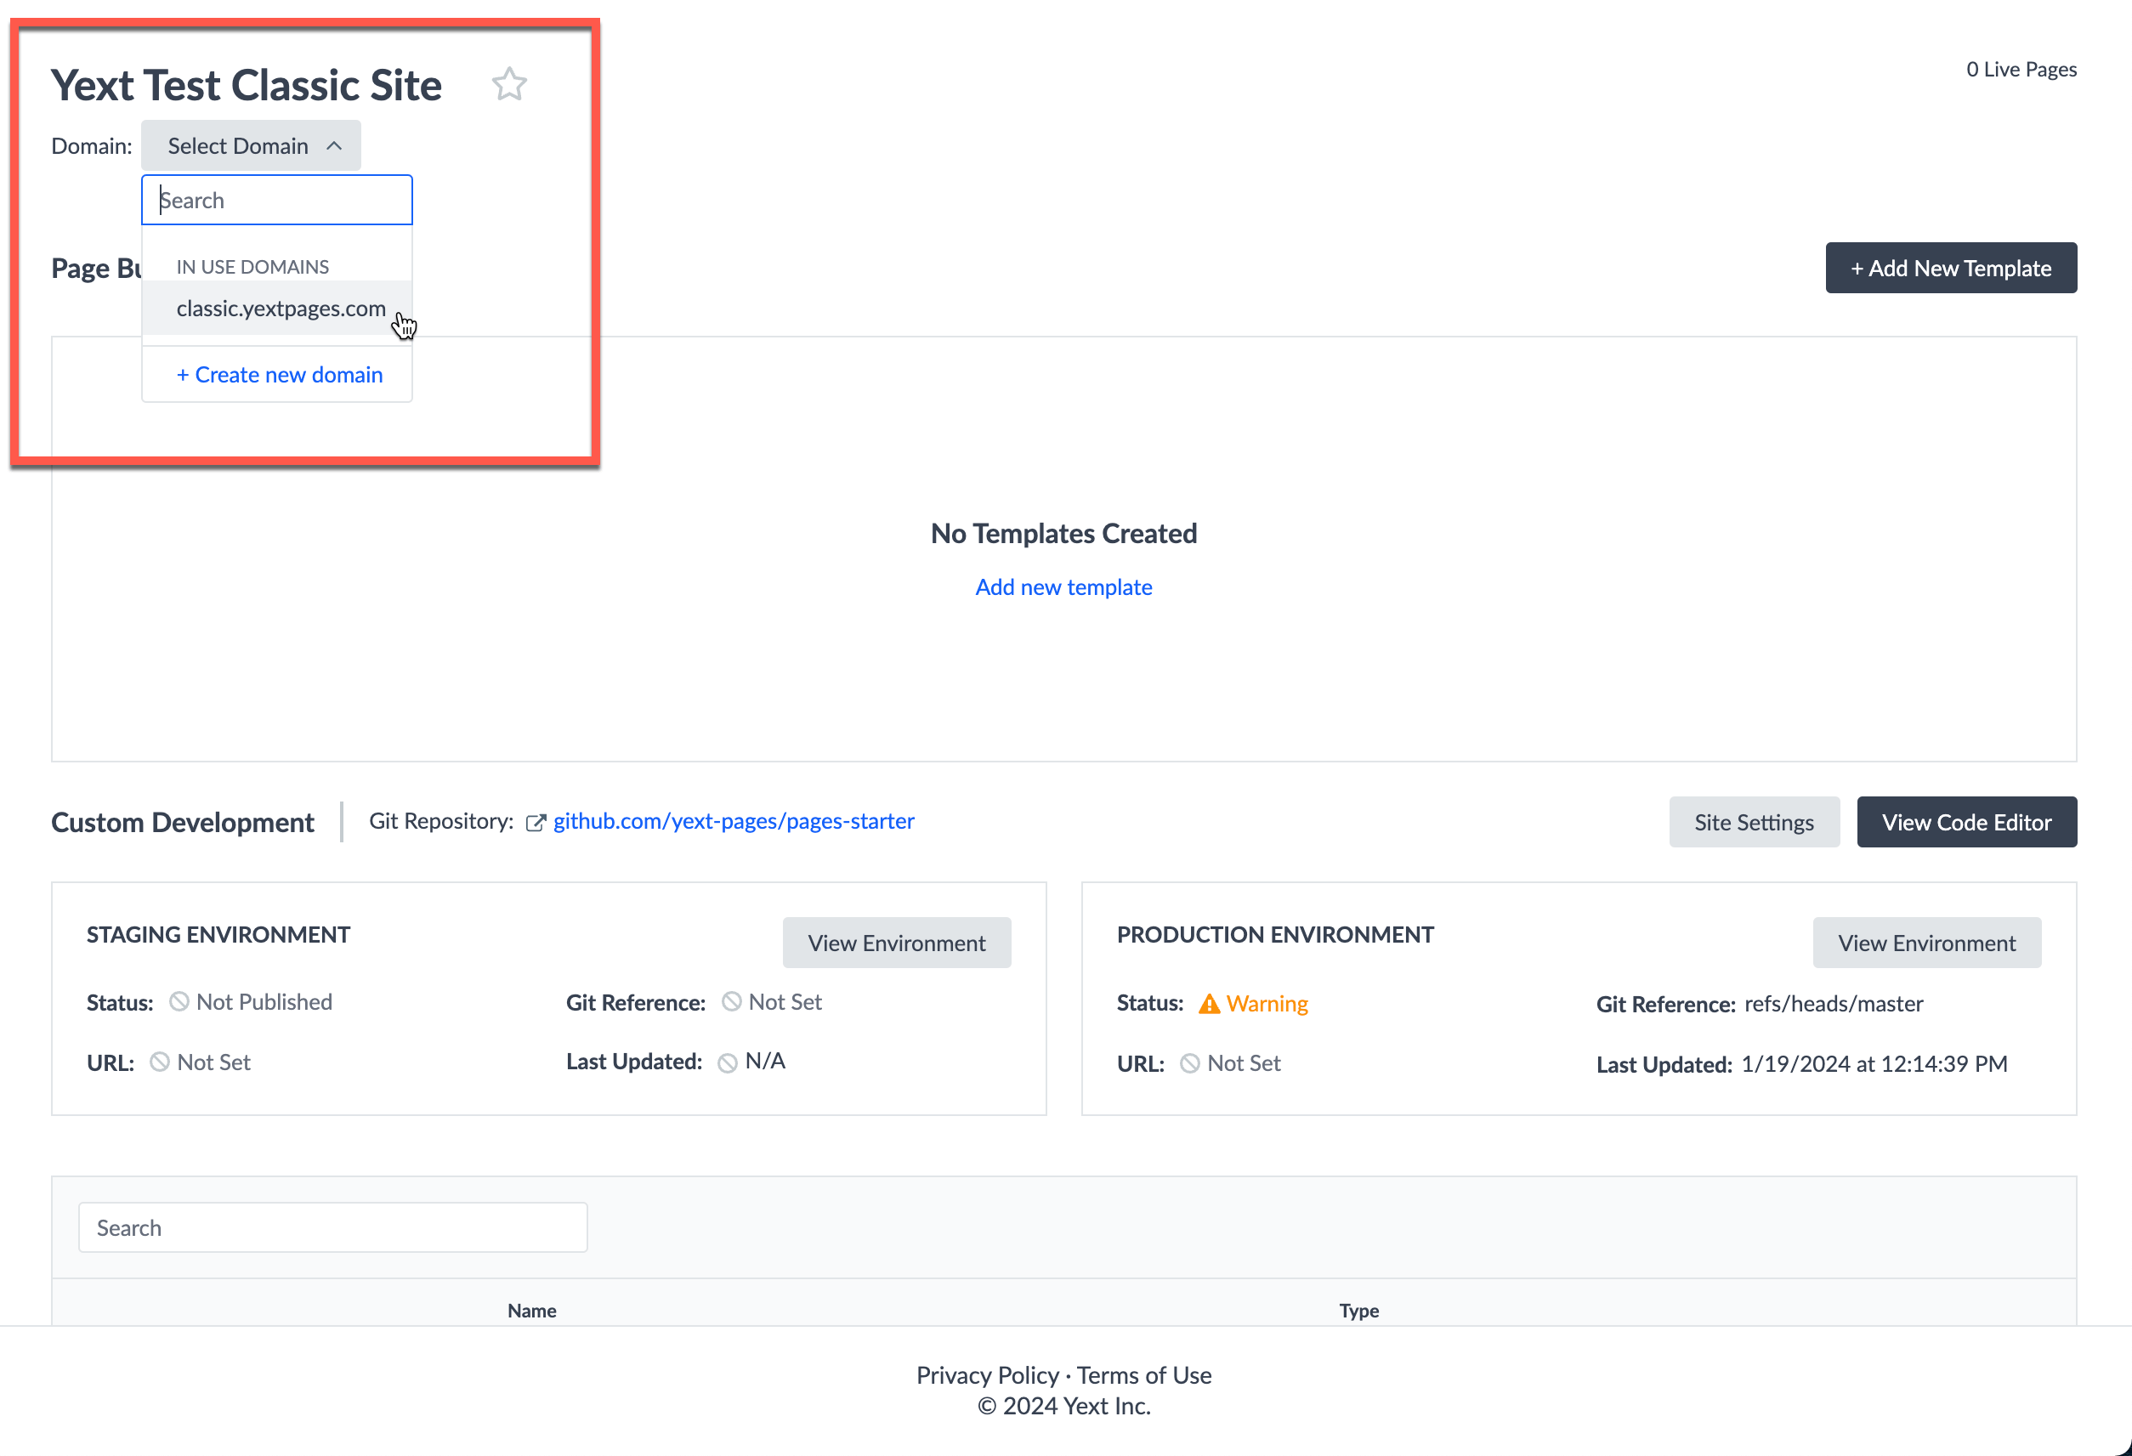Click IN USE DOMAINS header
The image size is (2132, 1456).
tap(252, 267)
